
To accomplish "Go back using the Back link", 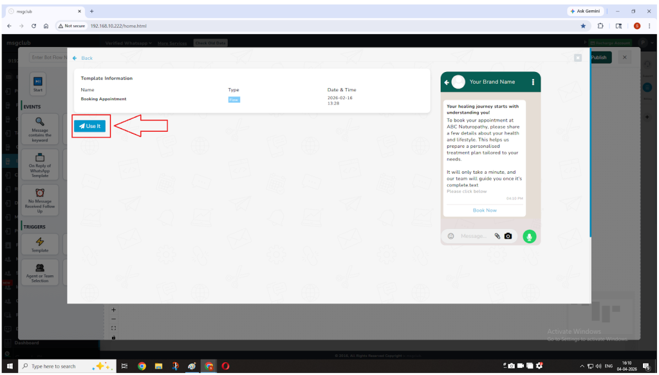I will click(x=82, y=58).
